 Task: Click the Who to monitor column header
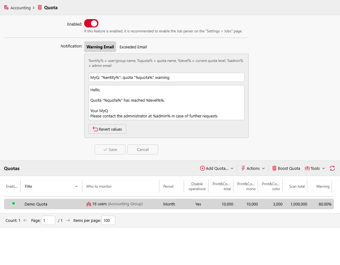pyautogui.click(x=99, y=186)
